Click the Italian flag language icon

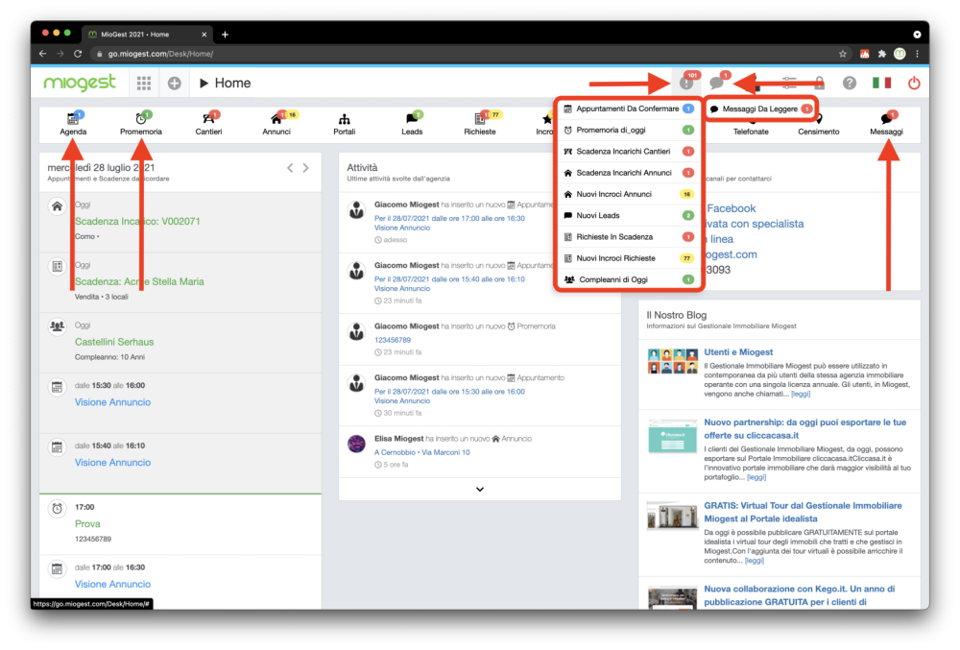[881, 83]
